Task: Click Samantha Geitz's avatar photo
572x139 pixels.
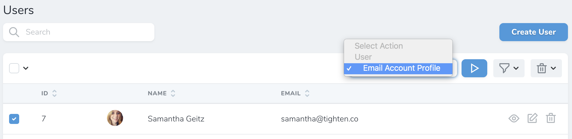Action: [x=115, y=118]
